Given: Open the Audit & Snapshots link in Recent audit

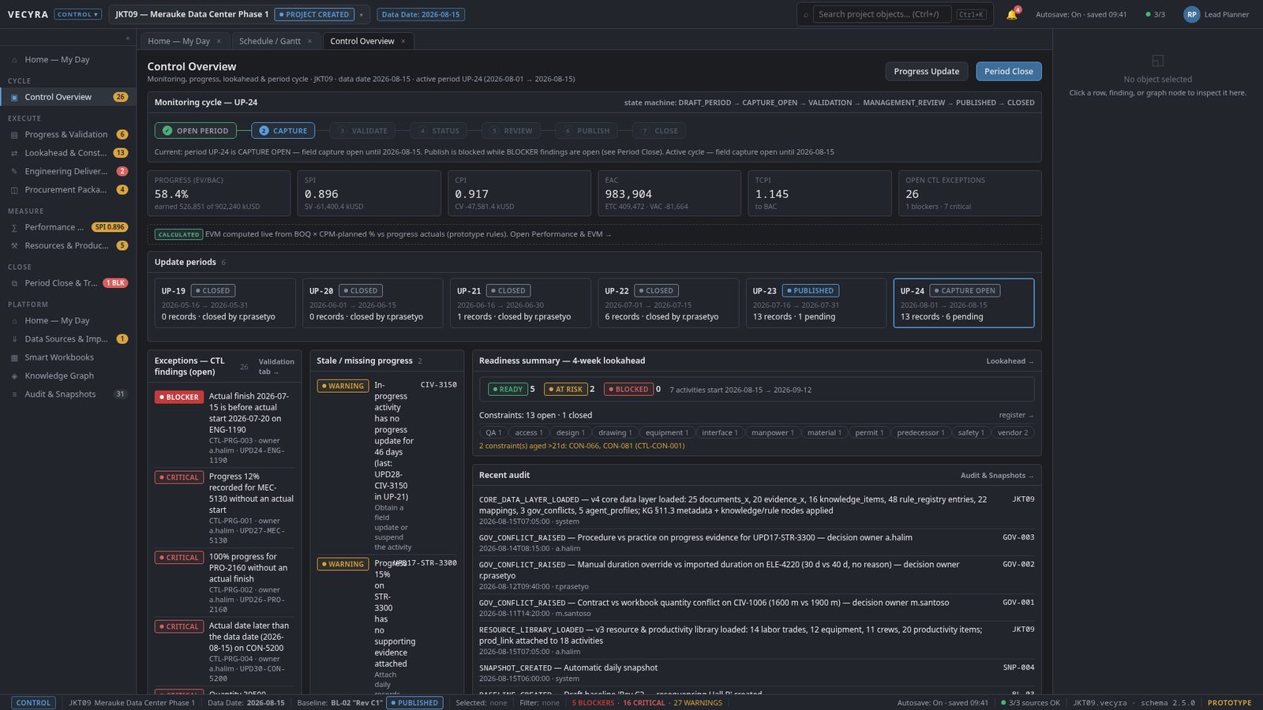Looking at the screenshot, I should click(997, 476).
